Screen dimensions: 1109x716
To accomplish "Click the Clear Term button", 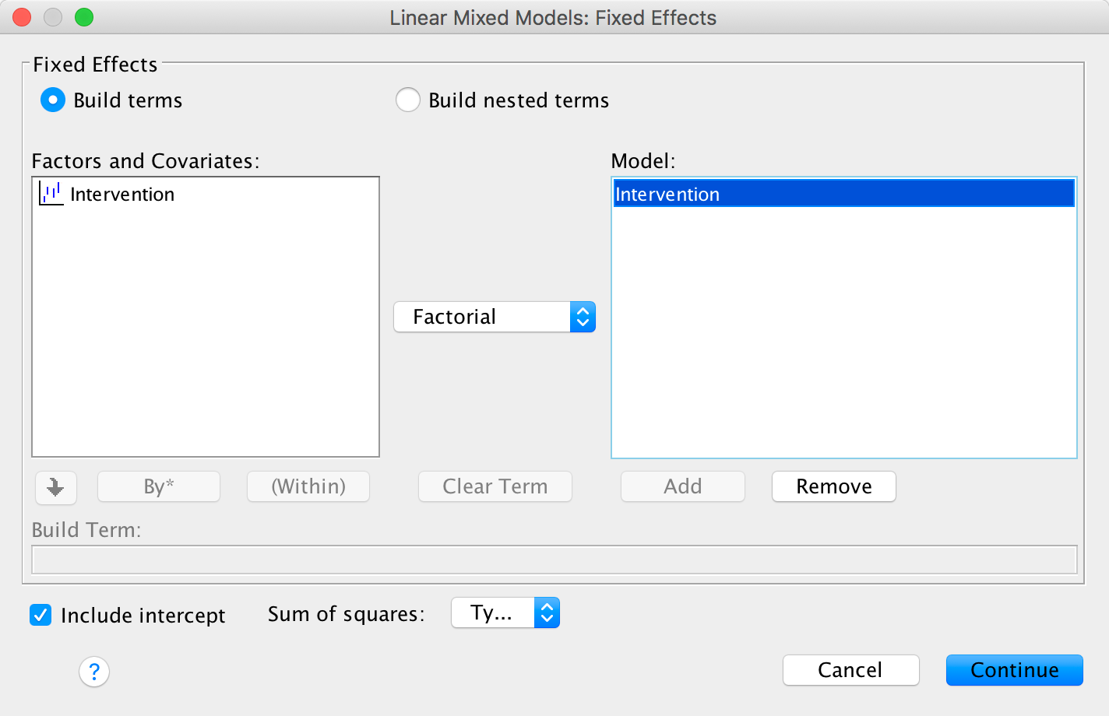I will [495, 486].
